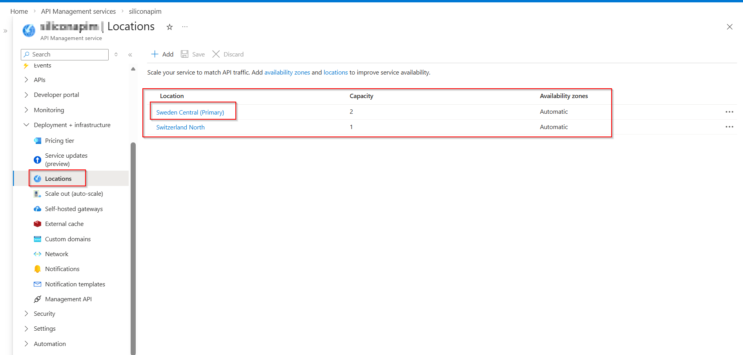
Task: Click the Add plus icon
Action: 155,54
